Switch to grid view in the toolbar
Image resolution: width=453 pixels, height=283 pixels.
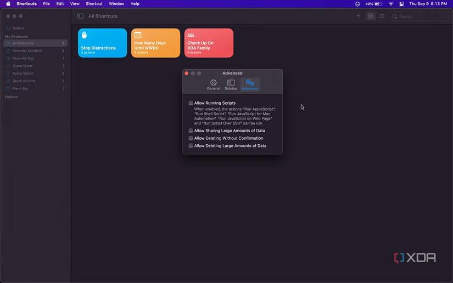tap(371, 16)
